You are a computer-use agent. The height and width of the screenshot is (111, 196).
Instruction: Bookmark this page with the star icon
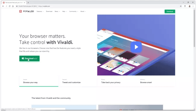pos(181,6)
